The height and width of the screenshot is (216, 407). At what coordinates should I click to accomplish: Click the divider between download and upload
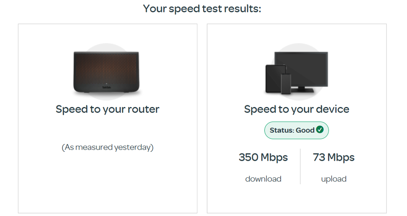(301, 167)
